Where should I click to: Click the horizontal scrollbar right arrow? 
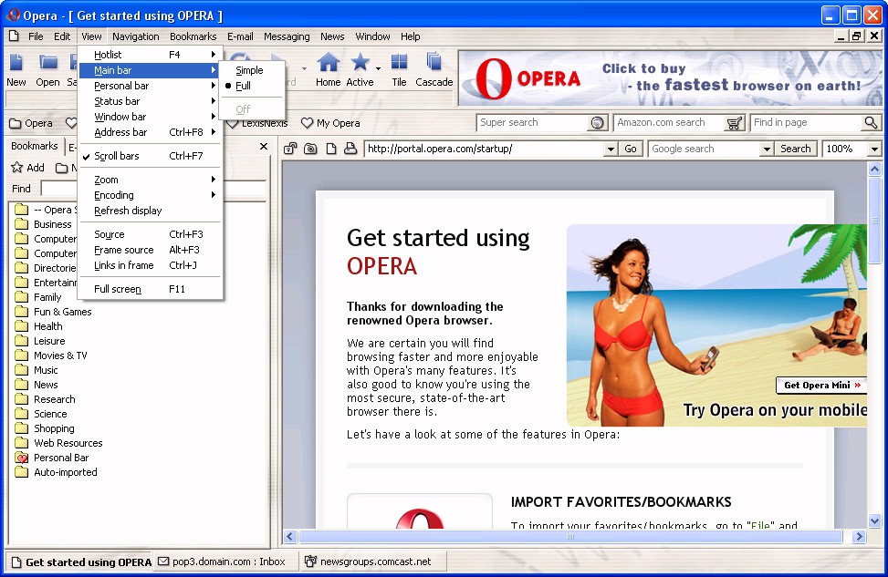tap(859, 536)
